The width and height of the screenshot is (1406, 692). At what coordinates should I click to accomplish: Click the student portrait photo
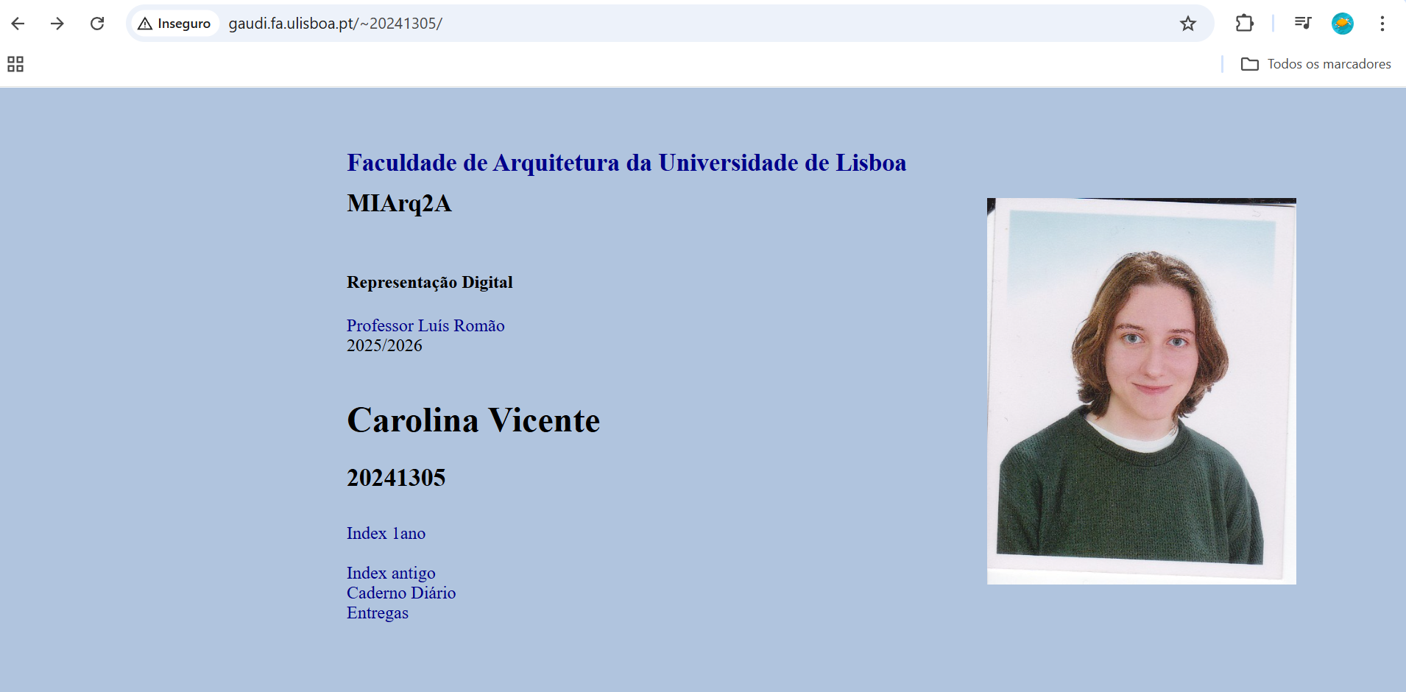click(1141, 391)
